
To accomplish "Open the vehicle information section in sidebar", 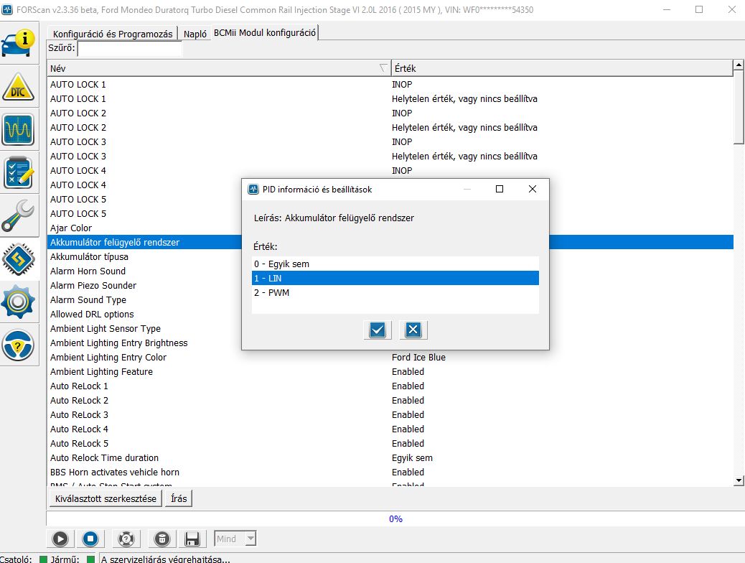I will click(19, 43).
